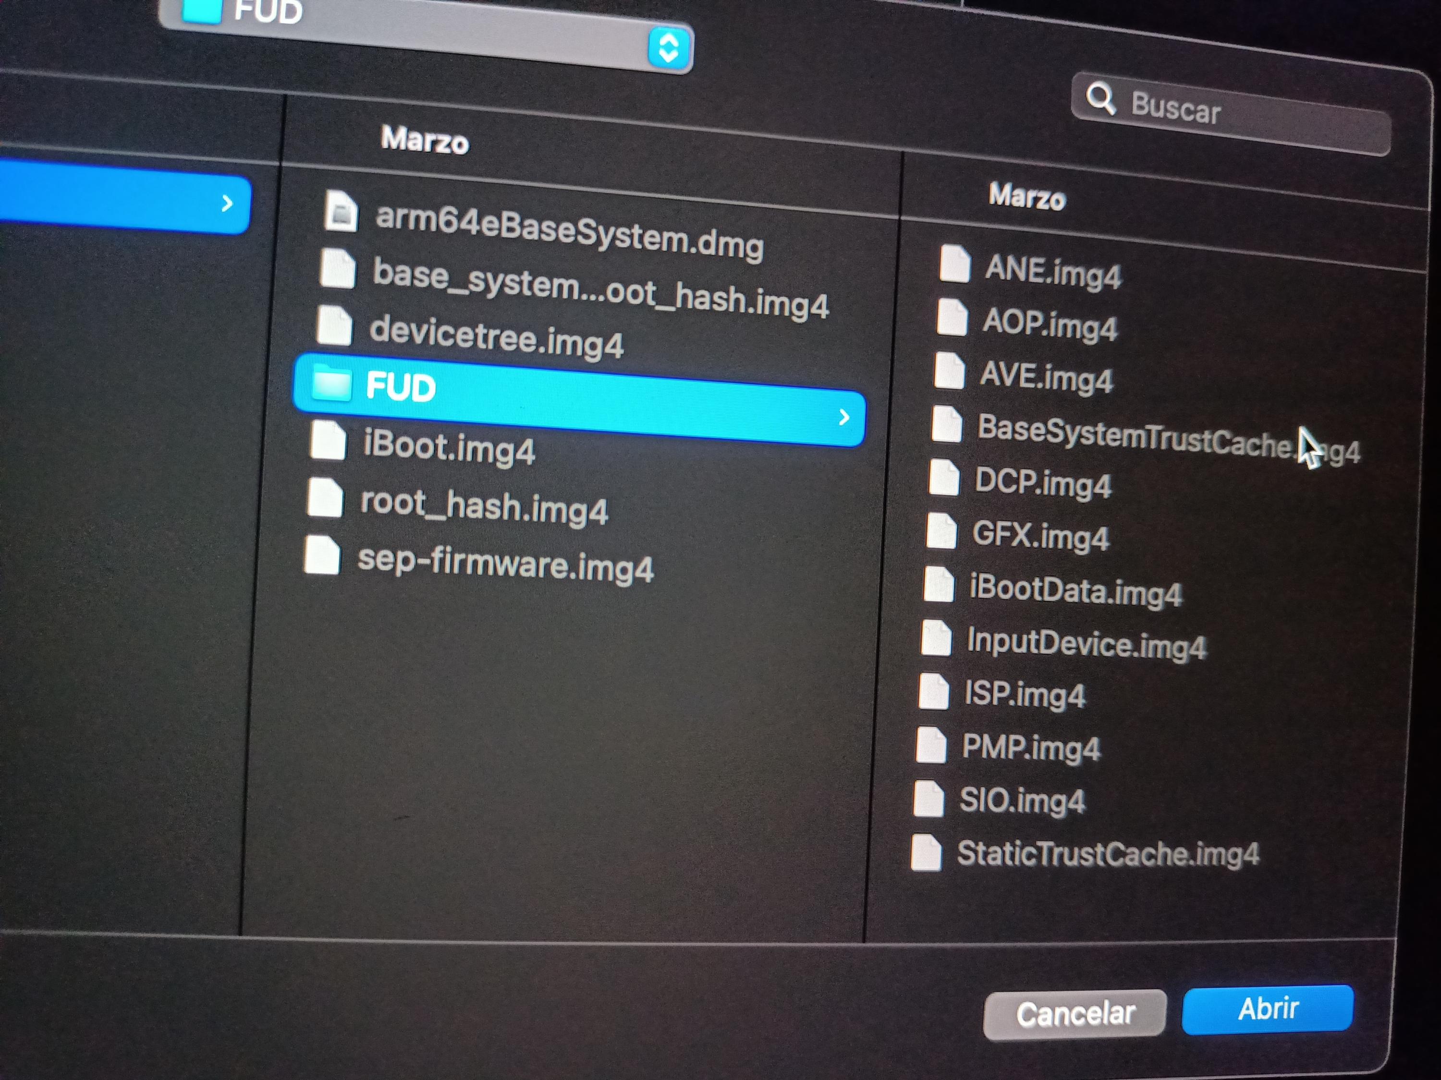This screenshot has width=1441, height=1080.
Task: Pick the sep-firmware.img4 file icon
Action: pyautogui.click(x=322, y=555)
